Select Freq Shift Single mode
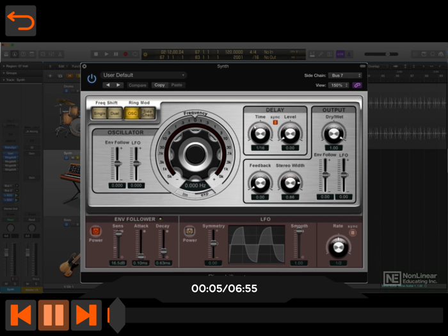 point(99,113)
